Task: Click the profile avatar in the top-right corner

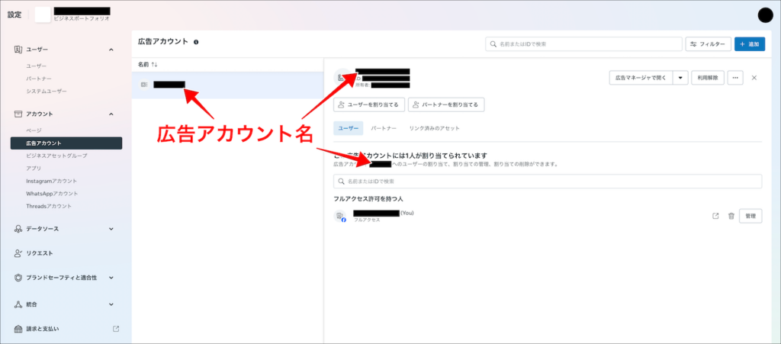Action: tap(765, 15)
